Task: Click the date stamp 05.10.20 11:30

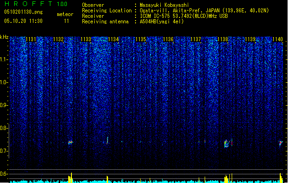Action: click(x=23, y=21)
